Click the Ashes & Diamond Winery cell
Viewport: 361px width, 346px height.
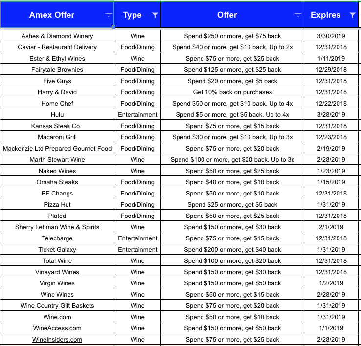pyautogui.click(x=57, y=36)
